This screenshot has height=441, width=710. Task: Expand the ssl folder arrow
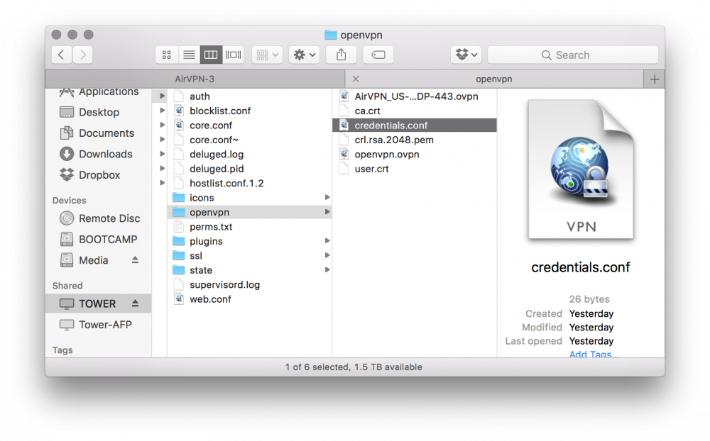327,255
